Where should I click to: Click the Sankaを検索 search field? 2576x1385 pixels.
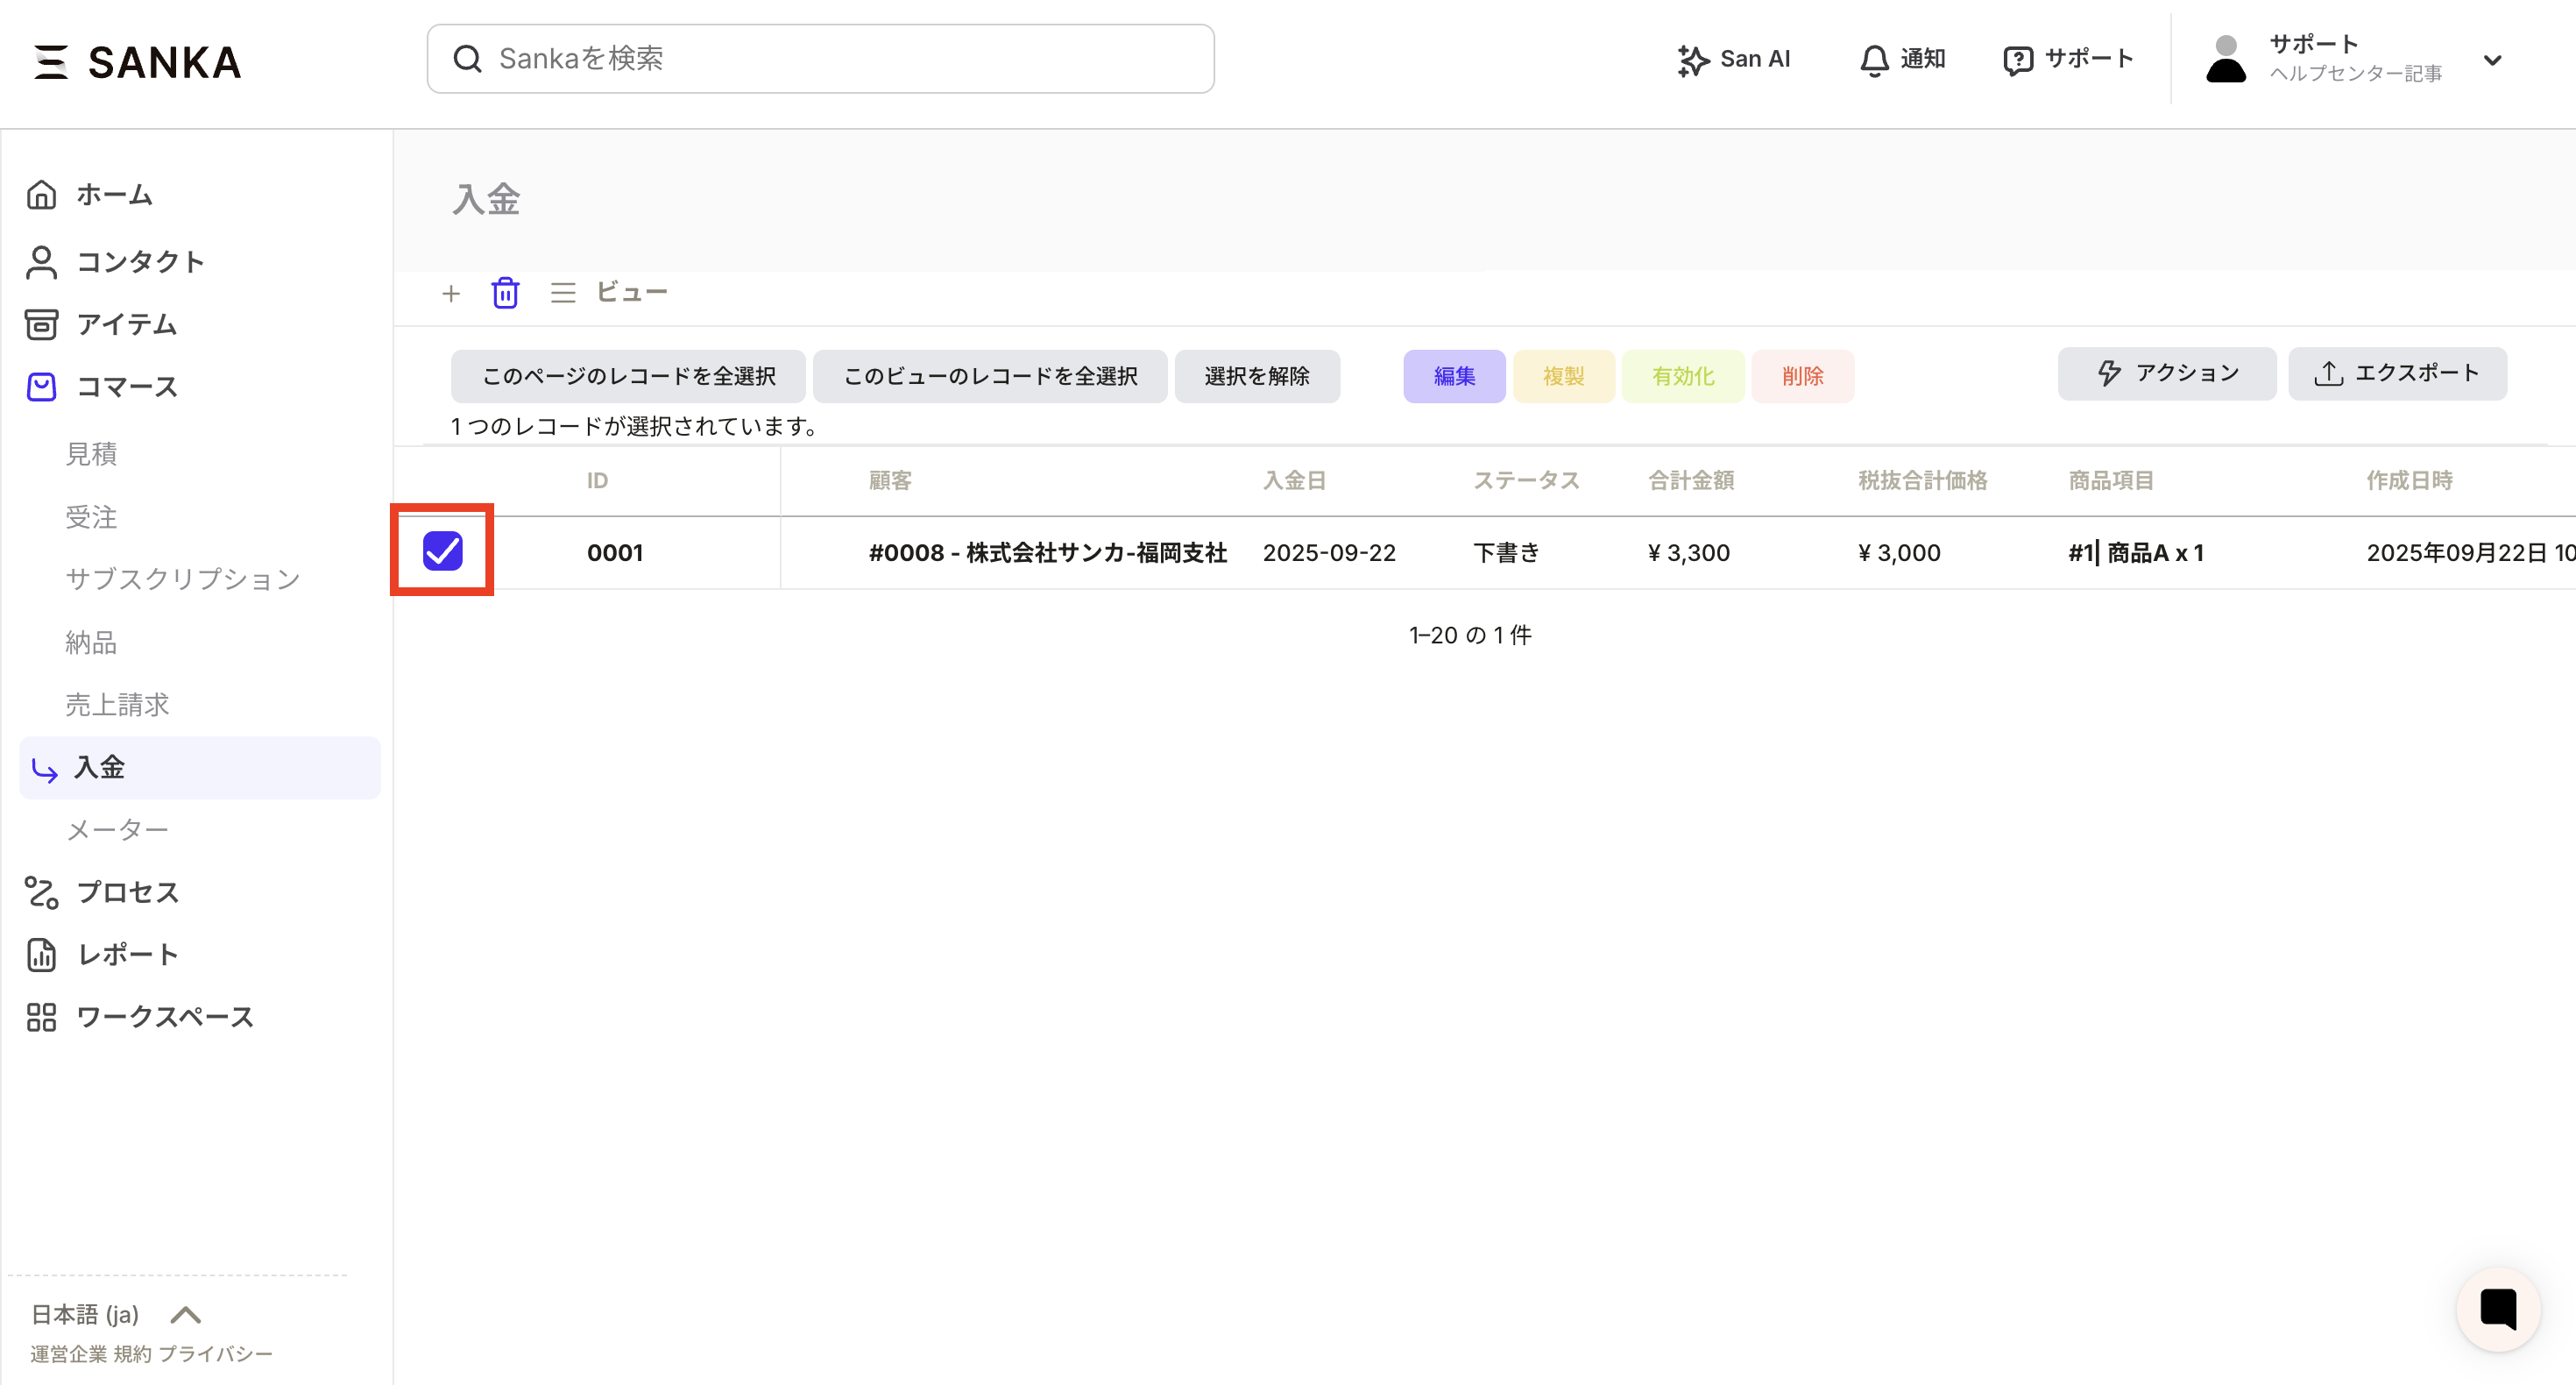tap(820, 59)
